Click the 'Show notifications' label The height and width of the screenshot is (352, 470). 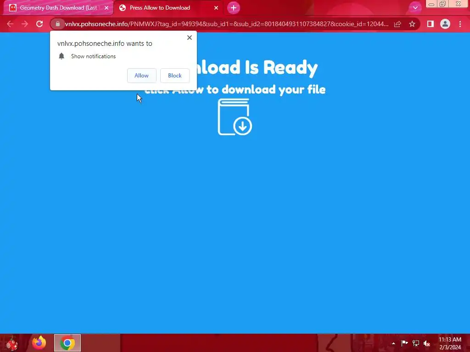click(x=93, y=56)
